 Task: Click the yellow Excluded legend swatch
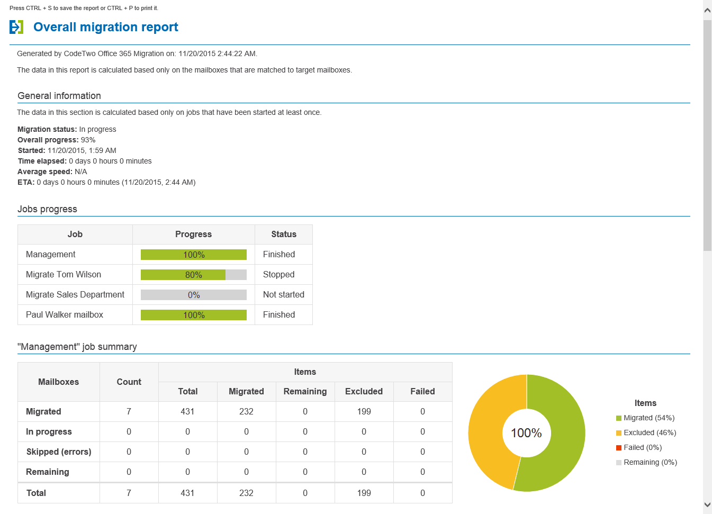pyautogui.click(x=619, y=433)
